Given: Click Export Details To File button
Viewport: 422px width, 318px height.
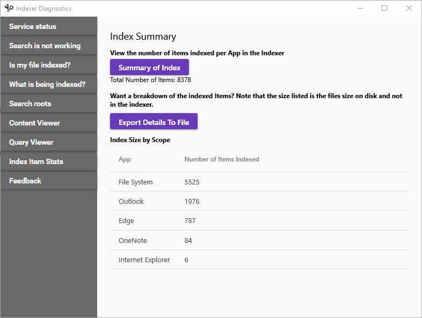Looking at the screenshot, I should 154,122.
